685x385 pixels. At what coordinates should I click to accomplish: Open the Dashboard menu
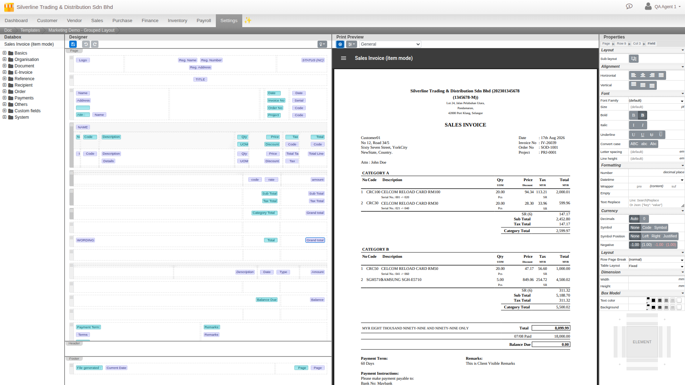(x=16, y=21)
